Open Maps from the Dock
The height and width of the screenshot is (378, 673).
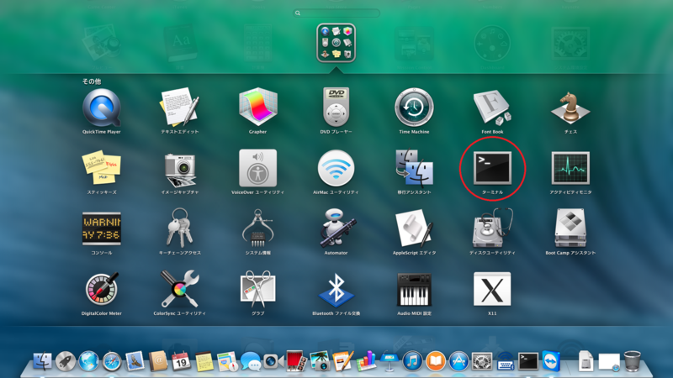click(227, 361)
